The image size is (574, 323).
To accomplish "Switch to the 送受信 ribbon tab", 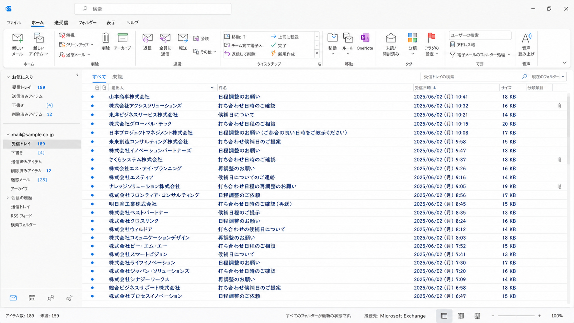I will click(x=61, y=23).
